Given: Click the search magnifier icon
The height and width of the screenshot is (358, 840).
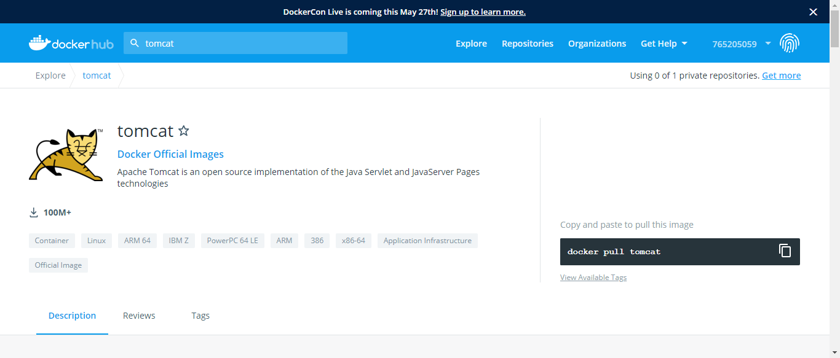Looking at the screenshot, I should 134,43.
